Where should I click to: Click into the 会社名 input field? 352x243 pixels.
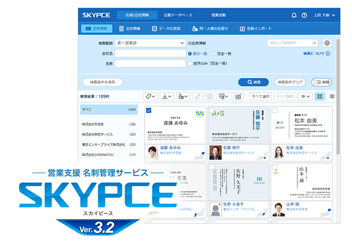point(150,53)
